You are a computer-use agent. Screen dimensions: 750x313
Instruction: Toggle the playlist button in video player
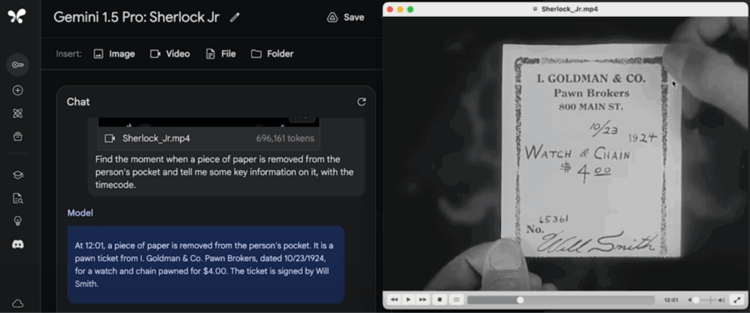[456, 300]
